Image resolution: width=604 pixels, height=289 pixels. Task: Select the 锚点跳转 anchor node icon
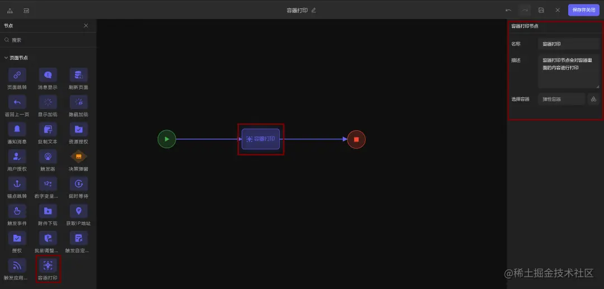point(17,184)
